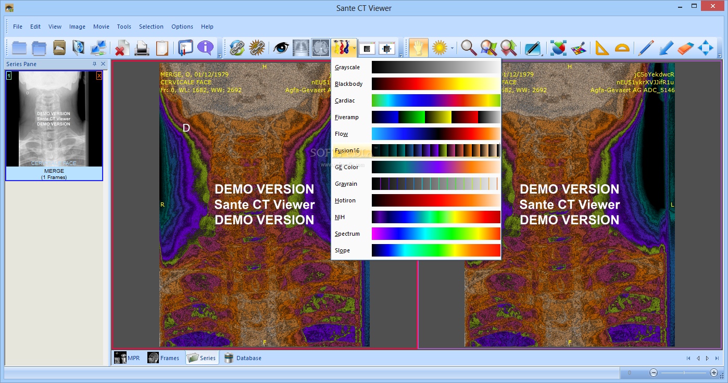The image size is (728, 383).
Task: Toggle the eye view icon
Action: (281, 48)
